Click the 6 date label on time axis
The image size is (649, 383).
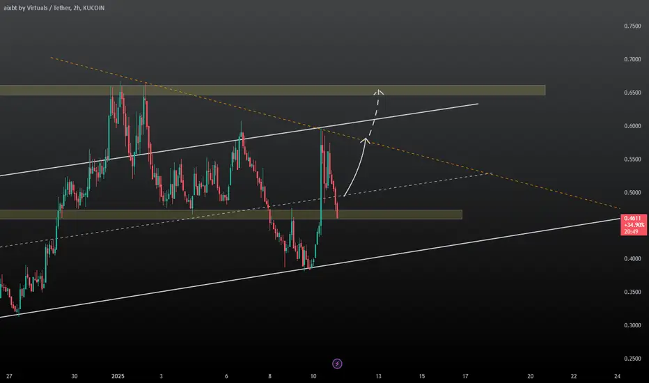[x=226, y=376]
